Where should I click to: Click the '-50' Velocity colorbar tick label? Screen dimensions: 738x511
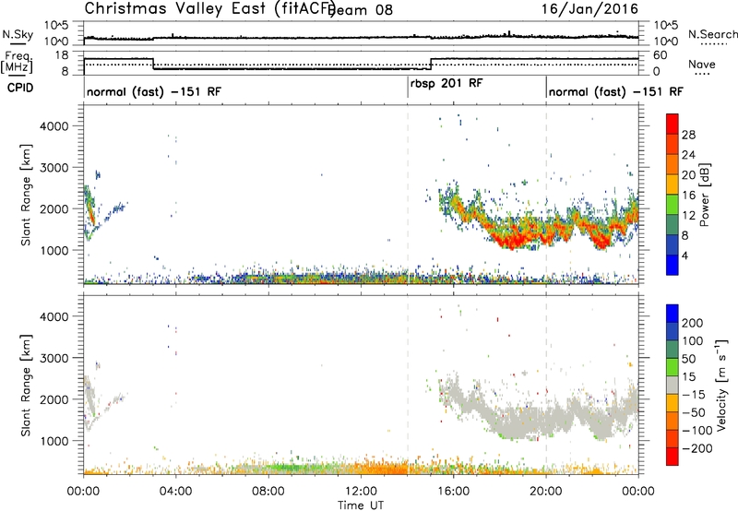click(x=694, y=412)
